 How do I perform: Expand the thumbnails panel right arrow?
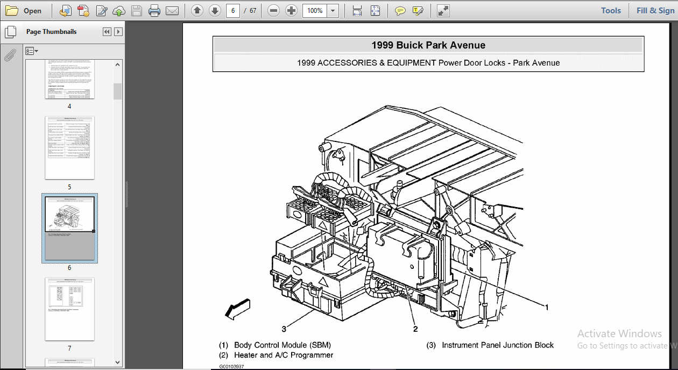tap(118, 32)
